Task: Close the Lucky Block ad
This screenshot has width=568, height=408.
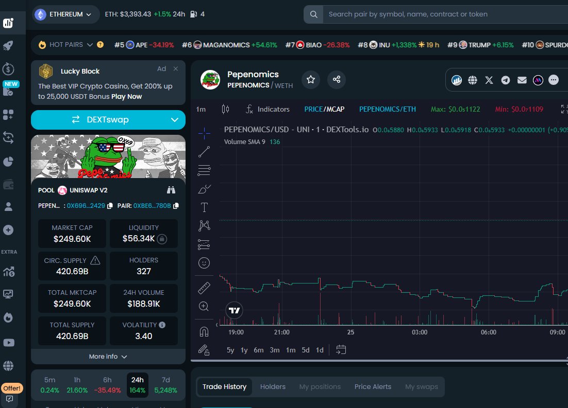Action: [176, 69]
